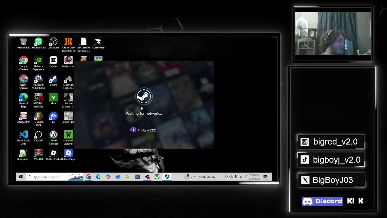Launch FL Studio 2024 from the desktop
The image size is (387, 218).
[38, 119]
